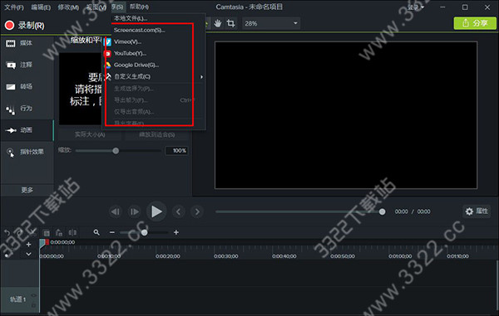Viewport: 499px width, 316px height.
Task: Click the timeline zoom slider handle
Action: click(144, 232)
